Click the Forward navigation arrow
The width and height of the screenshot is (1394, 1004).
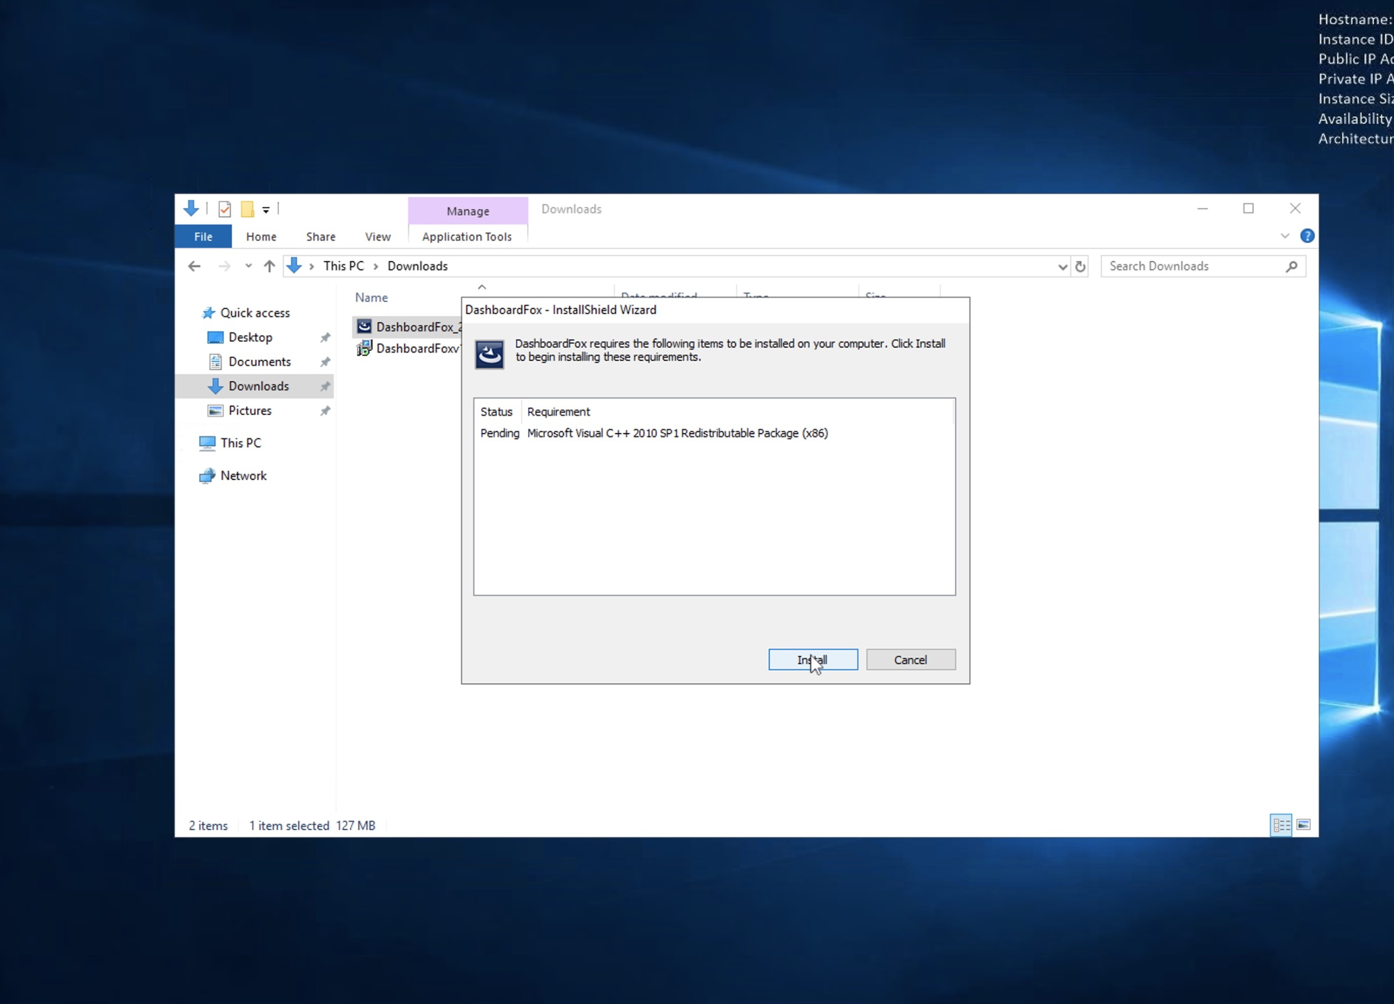click(x=225, y=266)
